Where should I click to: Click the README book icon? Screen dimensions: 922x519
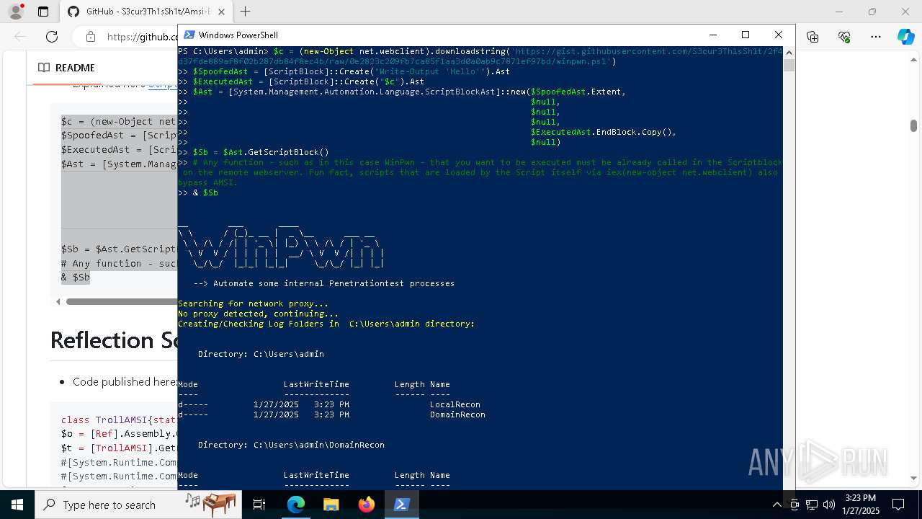44,68
